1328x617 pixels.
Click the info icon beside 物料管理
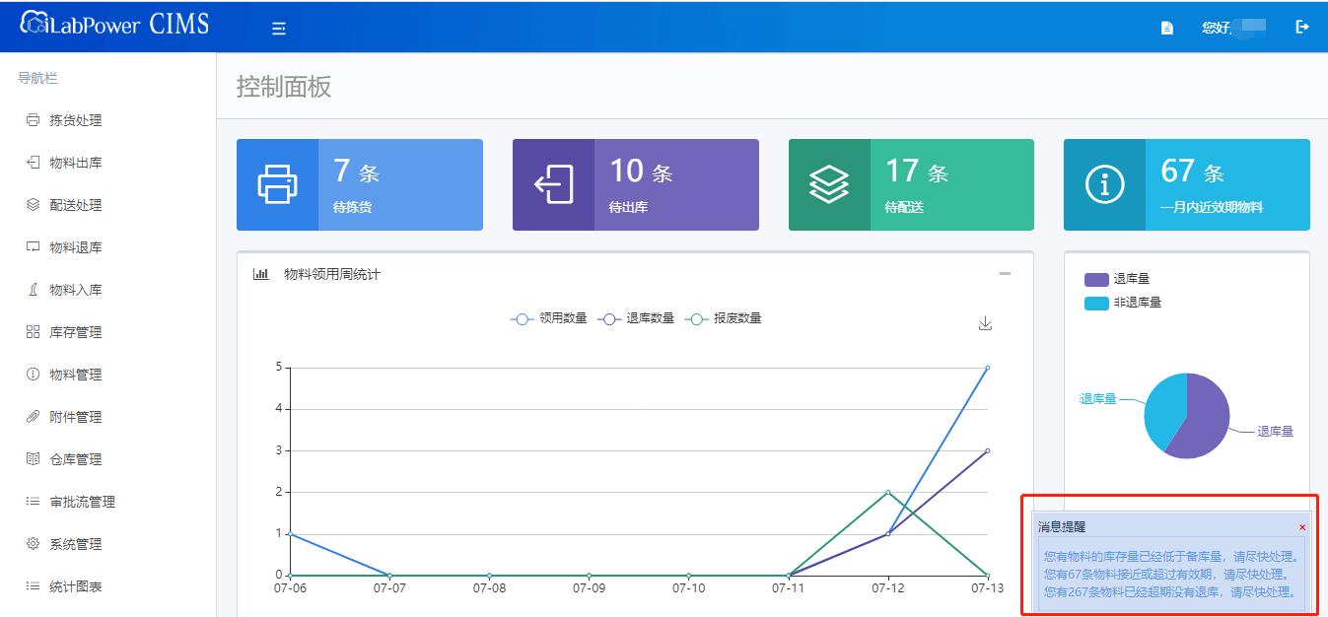(33, 375)
